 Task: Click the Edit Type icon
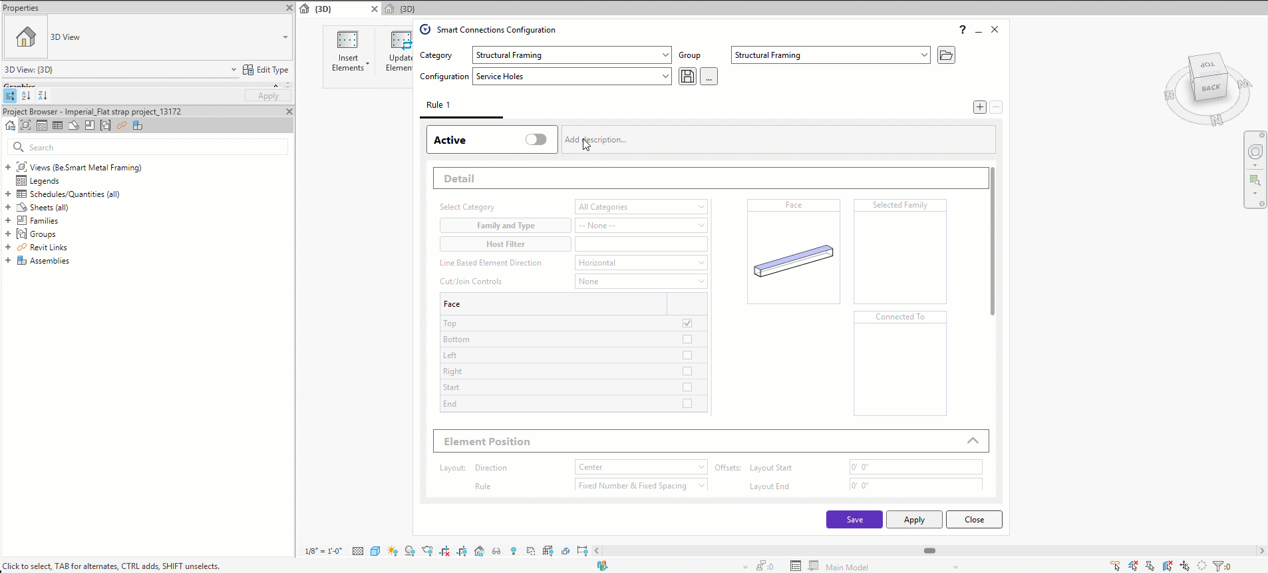coord(248,70)
